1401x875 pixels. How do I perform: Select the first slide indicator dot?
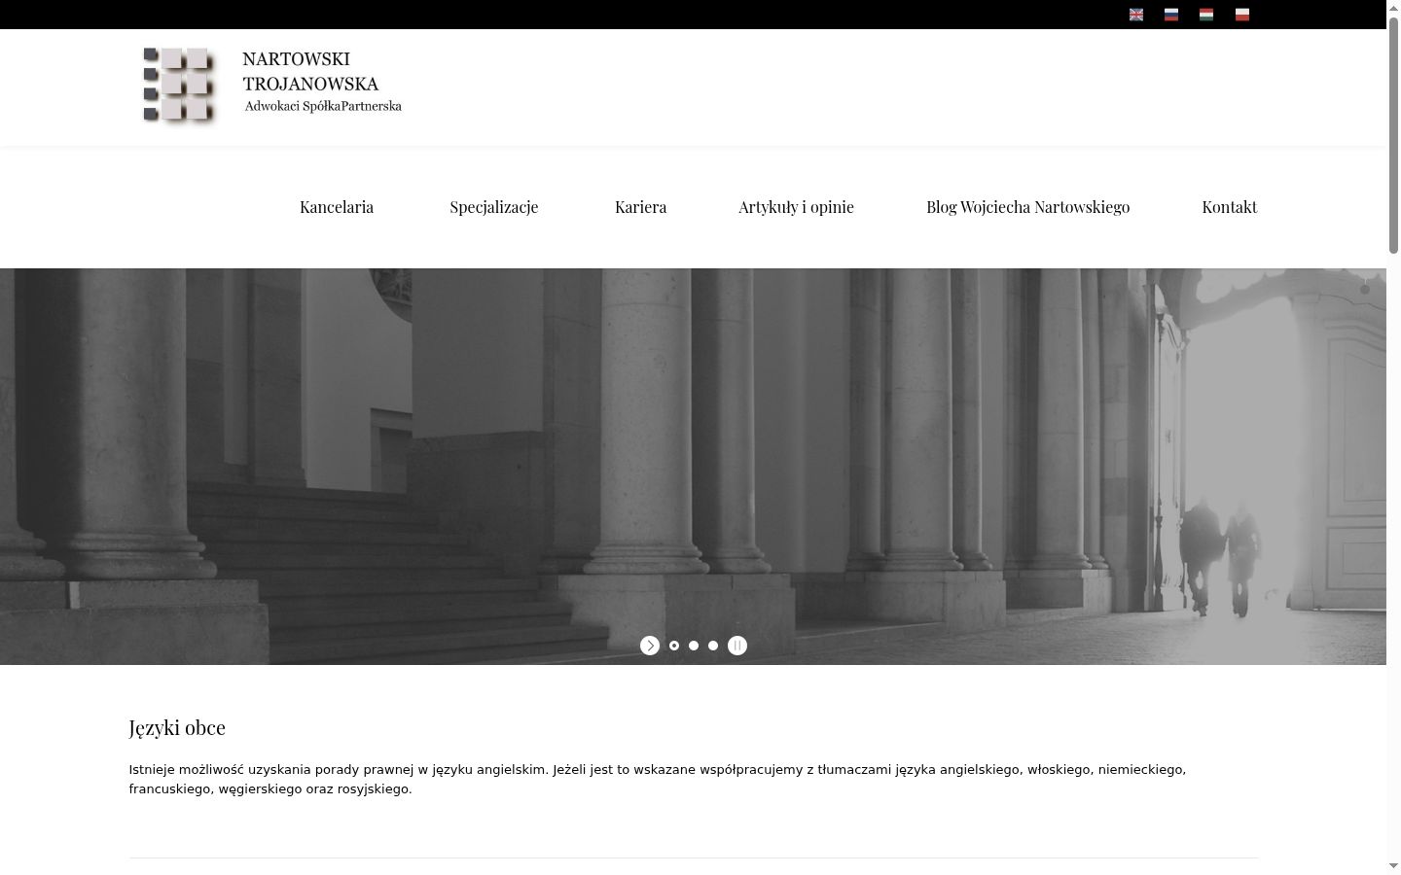[x=674, y=646]
